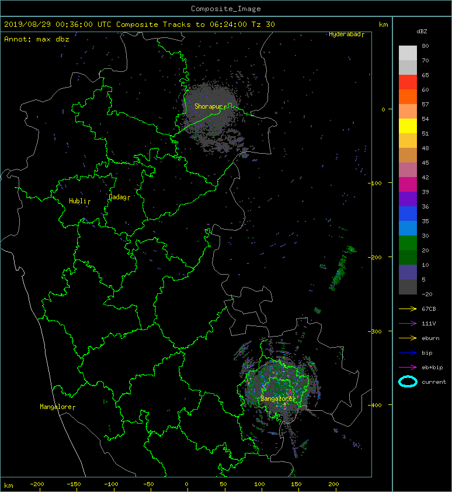Click the km unit label beside the timestamp
Image resolution: width=452 pixels, height=492 pixels.
click(384, 25)
